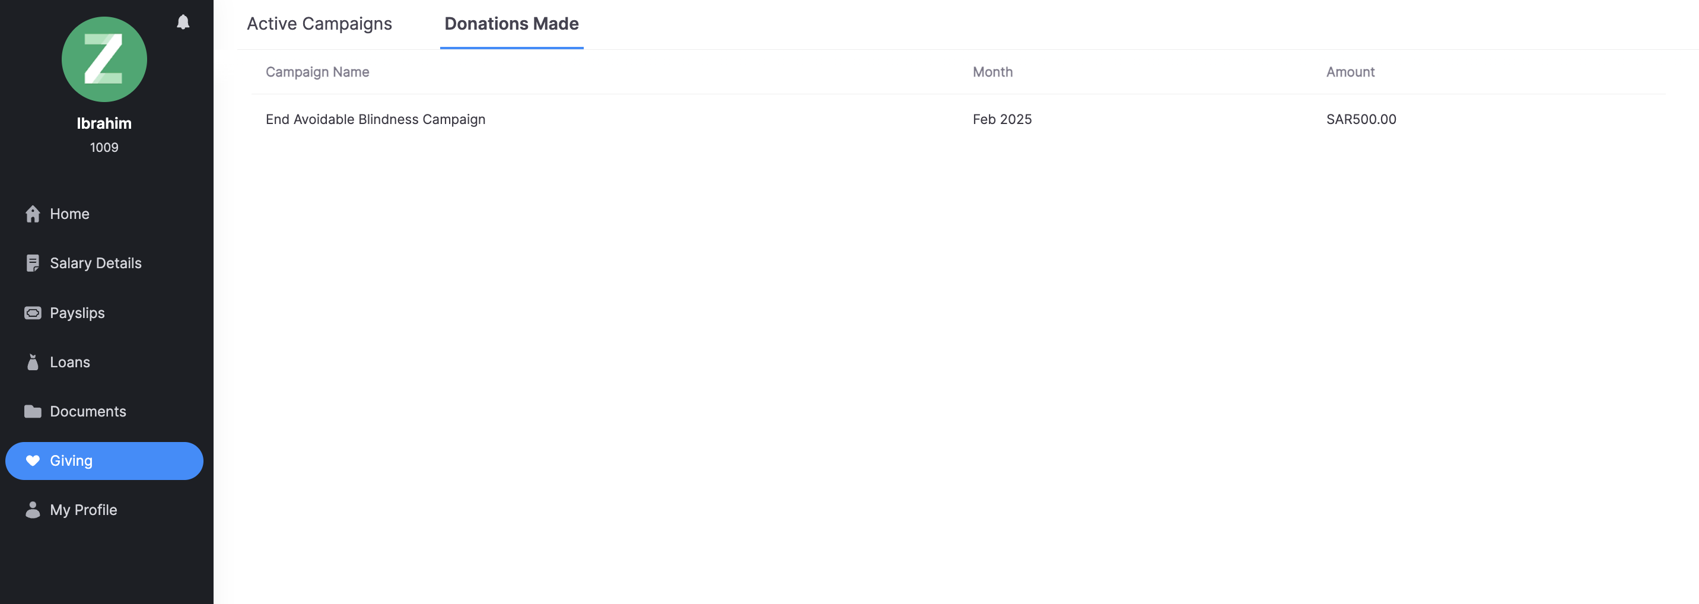The width and height of the screenshot is (1699, 604).
Task: Switch to the Active Campaigns tab
Action: tap(319, 24)
